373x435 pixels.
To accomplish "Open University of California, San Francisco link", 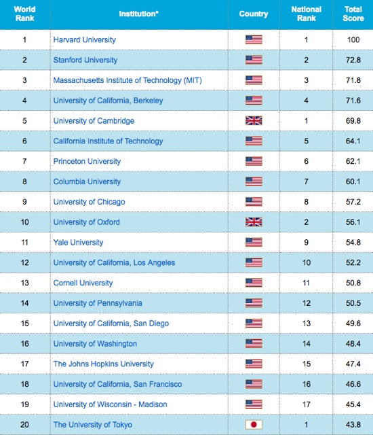I will [117, 384].
